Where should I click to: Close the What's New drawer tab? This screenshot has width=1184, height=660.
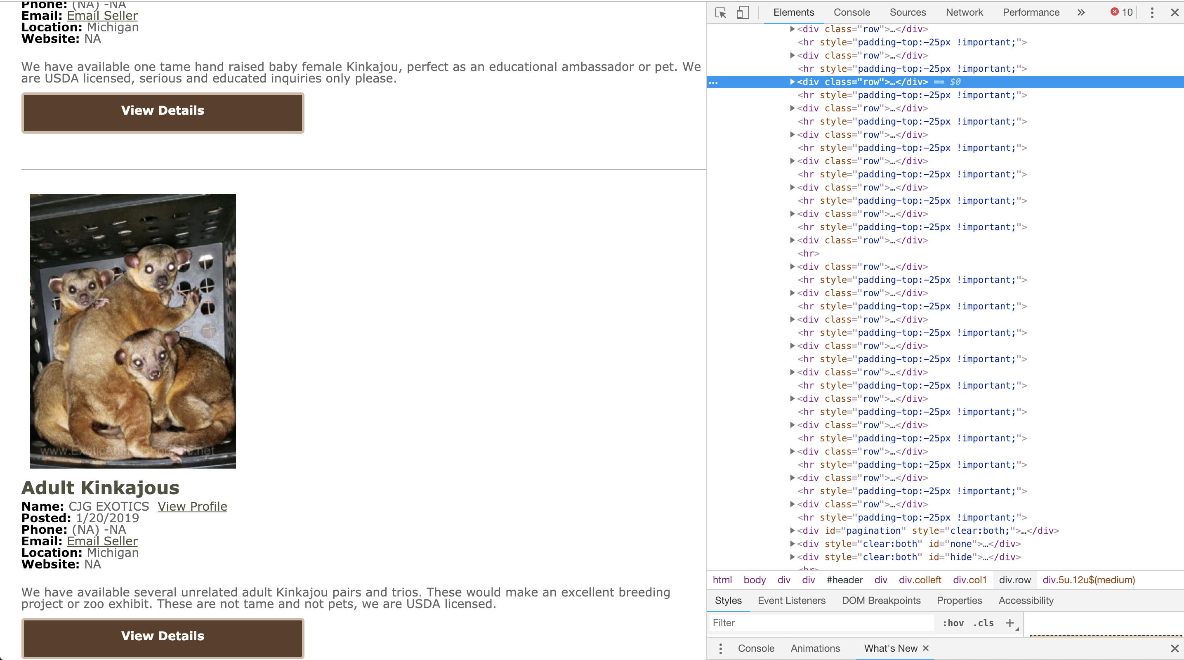pos(926,648)
